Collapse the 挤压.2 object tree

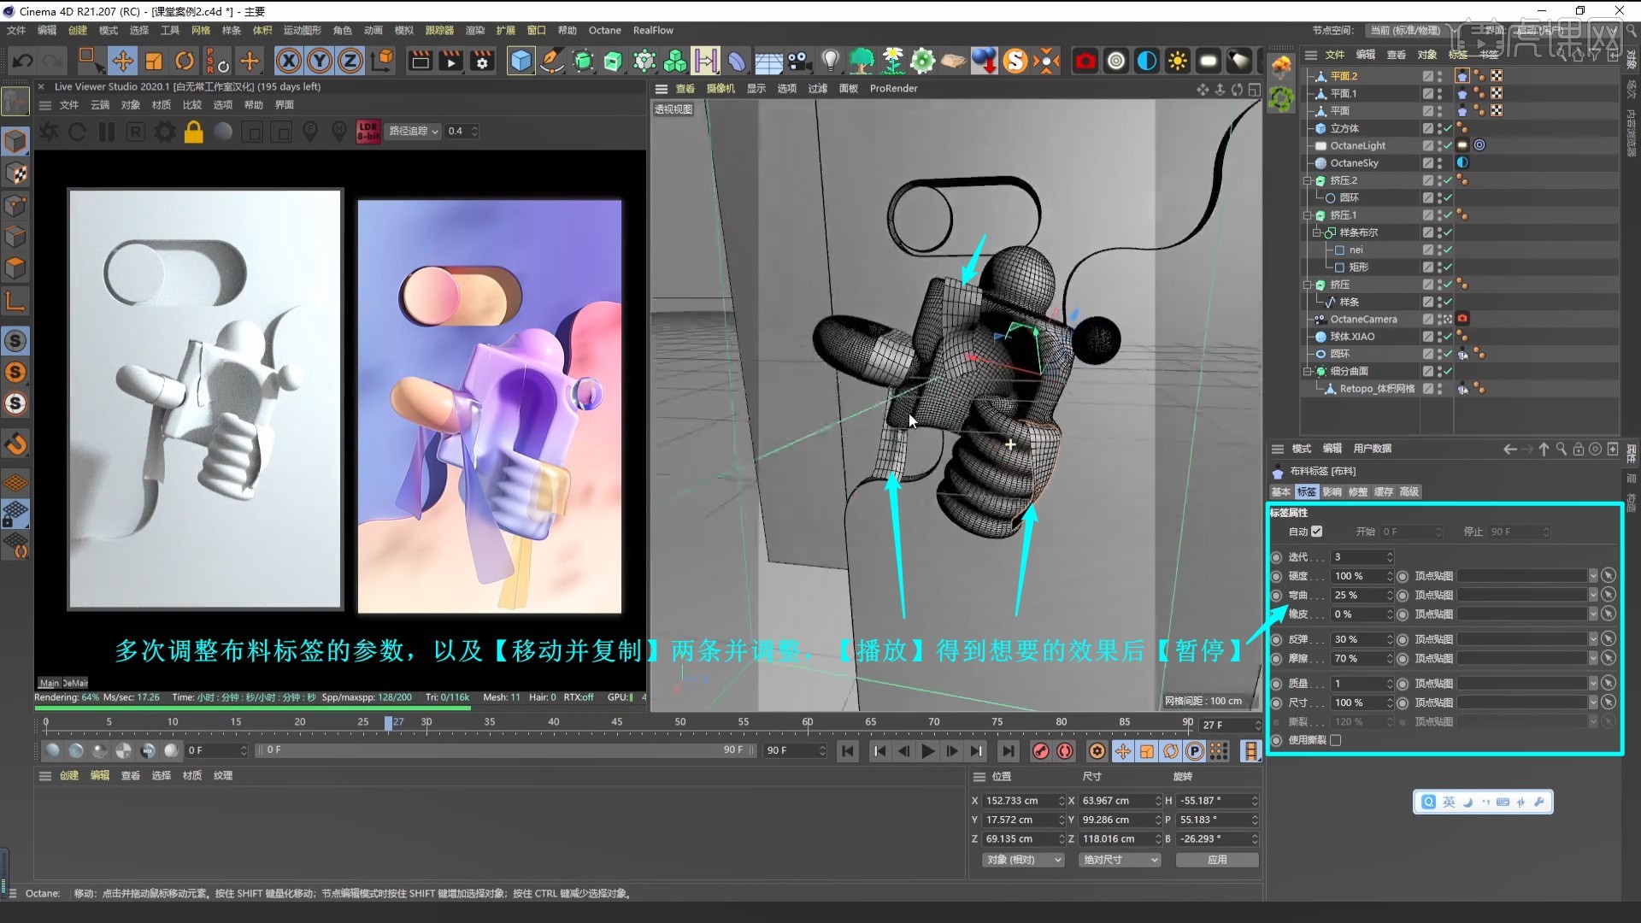click(1307, 180)
